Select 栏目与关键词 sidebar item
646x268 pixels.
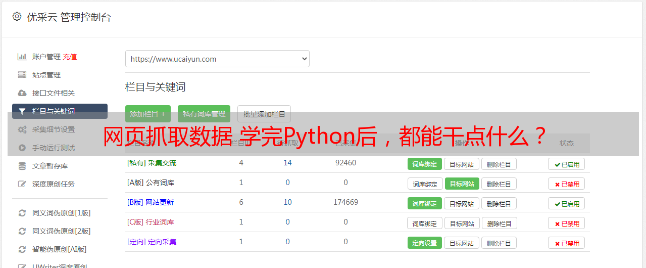tap(60, 111)
